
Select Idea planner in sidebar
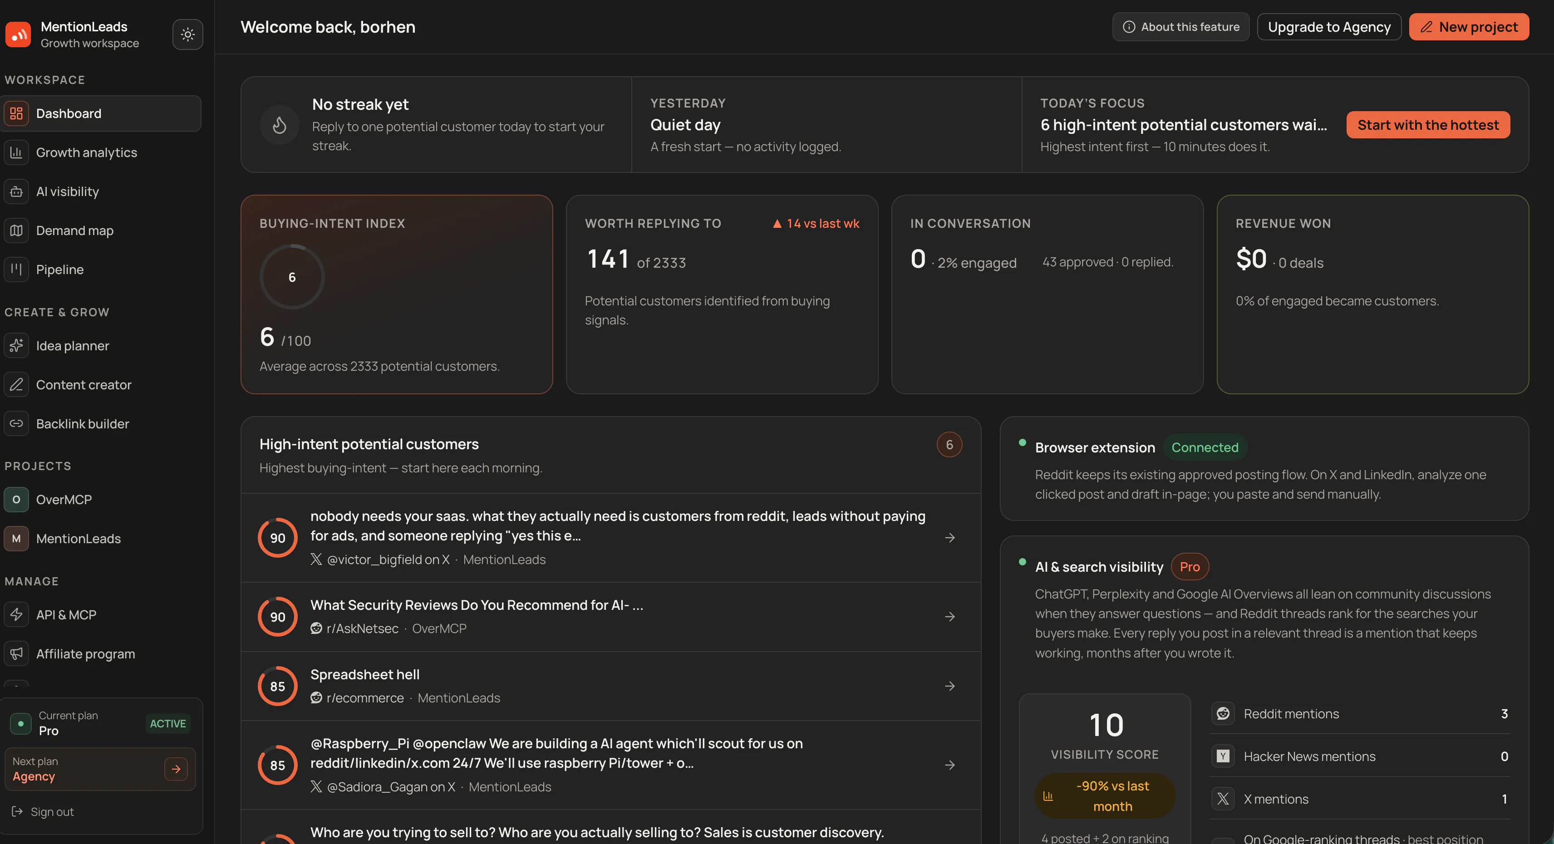pyautogui.click(x=101, y=346)
